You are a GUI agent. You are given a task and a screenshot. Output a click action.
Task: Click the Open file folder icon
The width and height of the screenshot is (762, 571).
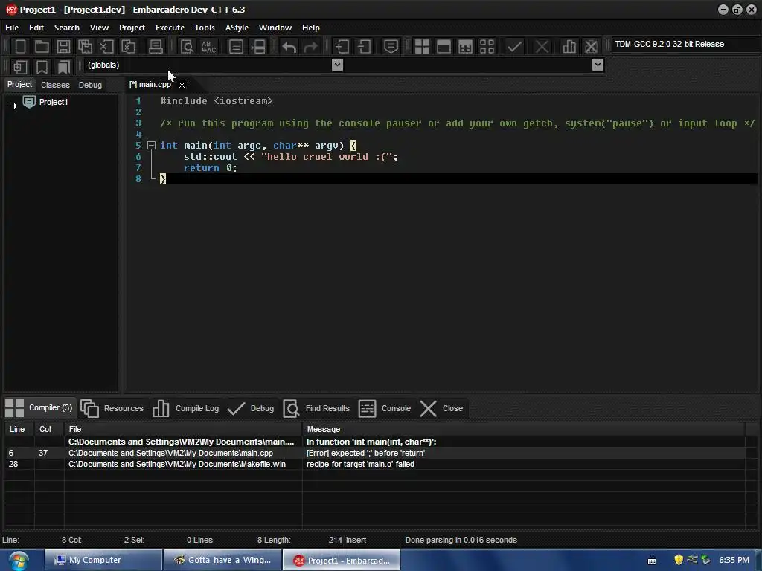(42, 47)
